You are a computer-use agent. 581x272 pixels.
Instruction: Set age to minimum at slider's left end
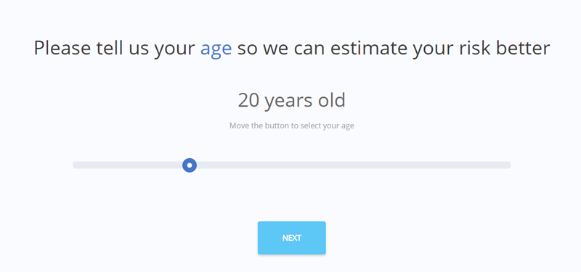pyautogui.click(x=76, y=165)
